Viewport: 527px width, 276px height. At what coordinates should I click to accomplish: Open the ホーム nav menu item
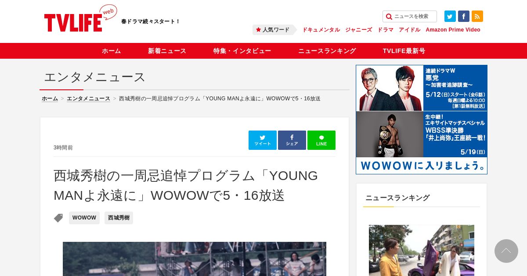pos(112,51)
